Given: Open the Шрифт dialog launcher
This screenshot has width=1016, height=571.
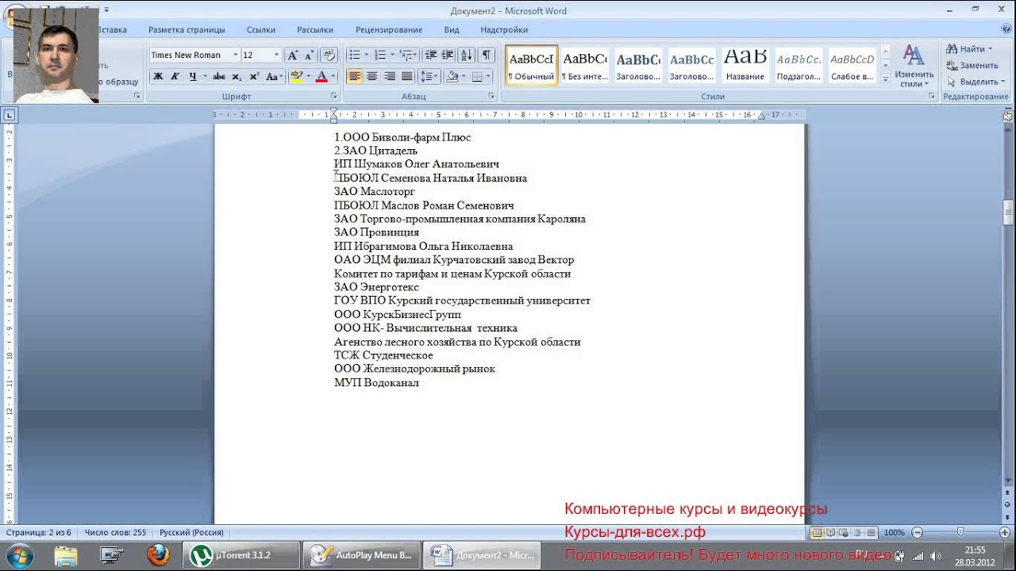Looking at the screenshot, I should pyautogui.click(x=333, y=96).
